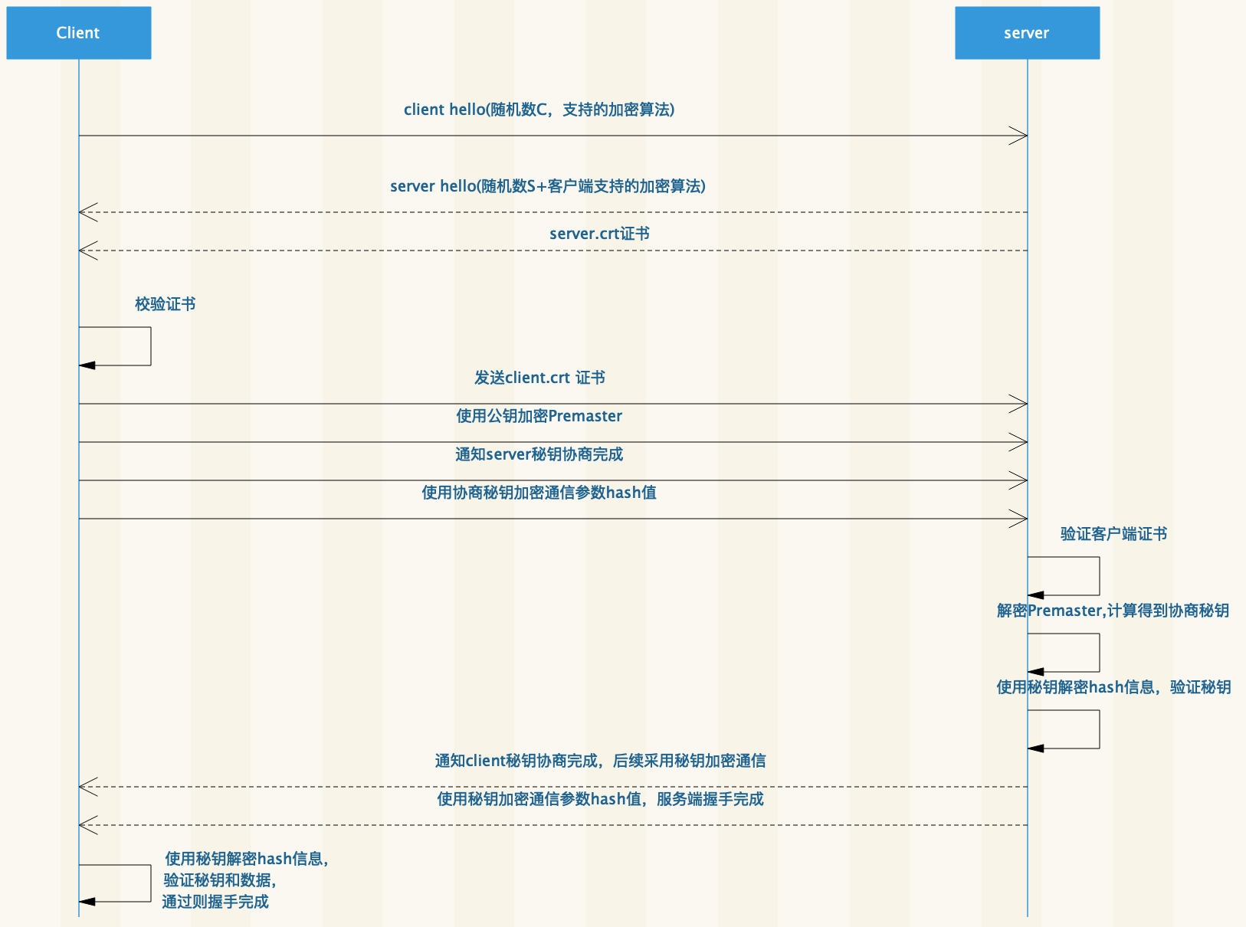Screen dimensions: 1246x927
Task: Select the 通过则握手完成 text label
Action: pyautogui.click(x=215, y=902)
